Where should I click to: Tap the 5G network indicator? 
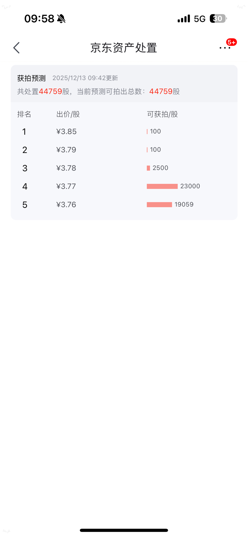(x=200, y=19)
